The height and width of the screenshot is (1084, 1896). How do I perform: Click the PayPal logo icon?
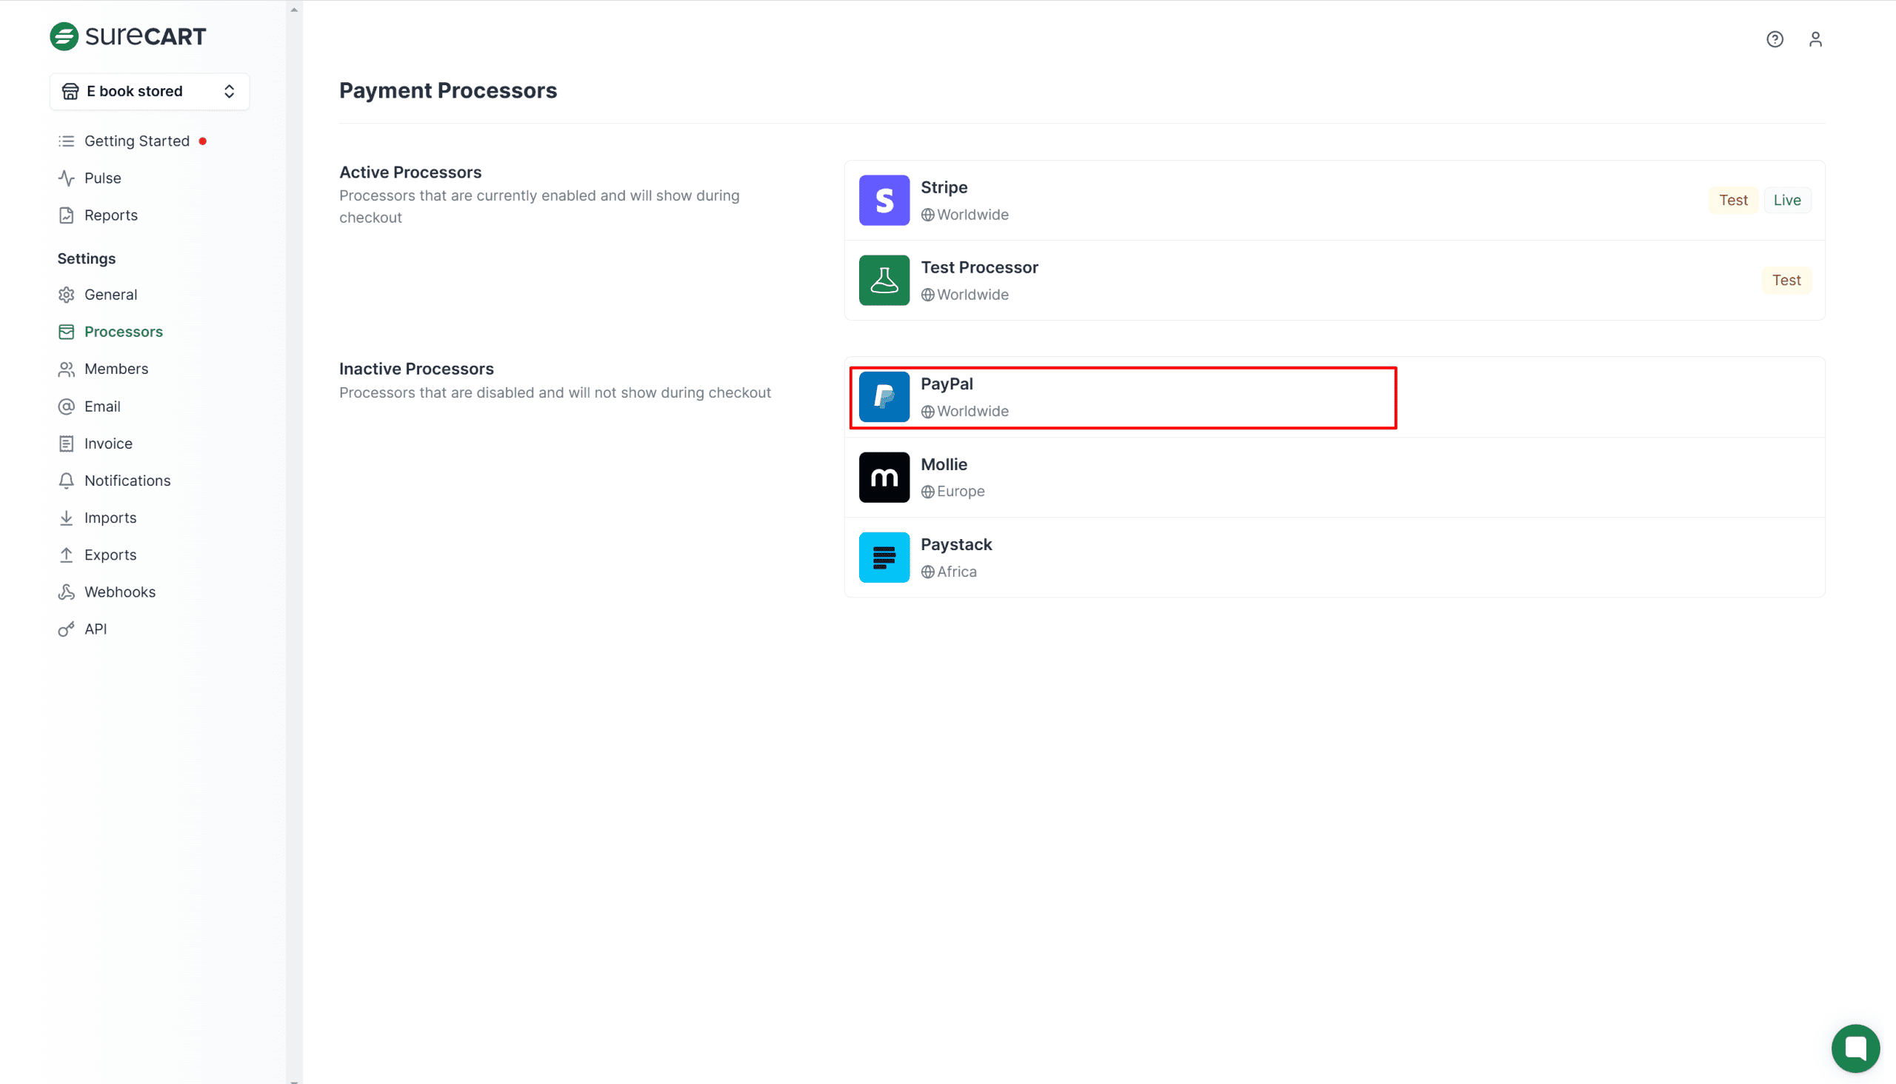884,397
